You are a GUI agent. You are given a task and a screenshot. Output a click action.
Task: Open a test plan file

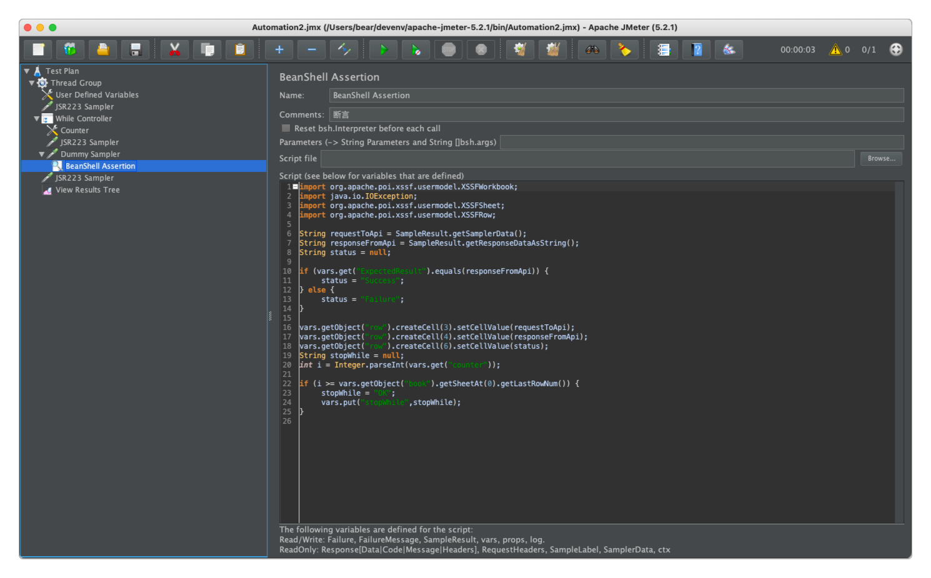click(x=102, y=49)
